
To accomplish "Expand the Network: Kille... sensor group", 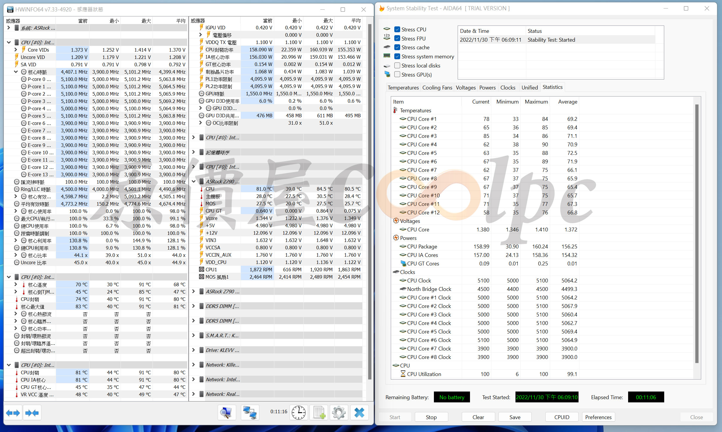I will 194,365.
